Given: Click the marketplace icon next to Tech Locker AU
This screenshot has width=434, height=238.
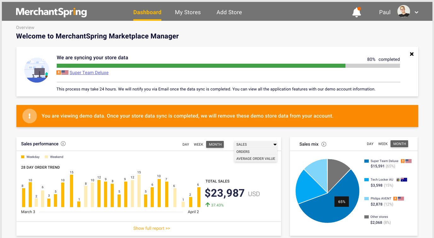Looking at the screenshot, I should point(398,179).
